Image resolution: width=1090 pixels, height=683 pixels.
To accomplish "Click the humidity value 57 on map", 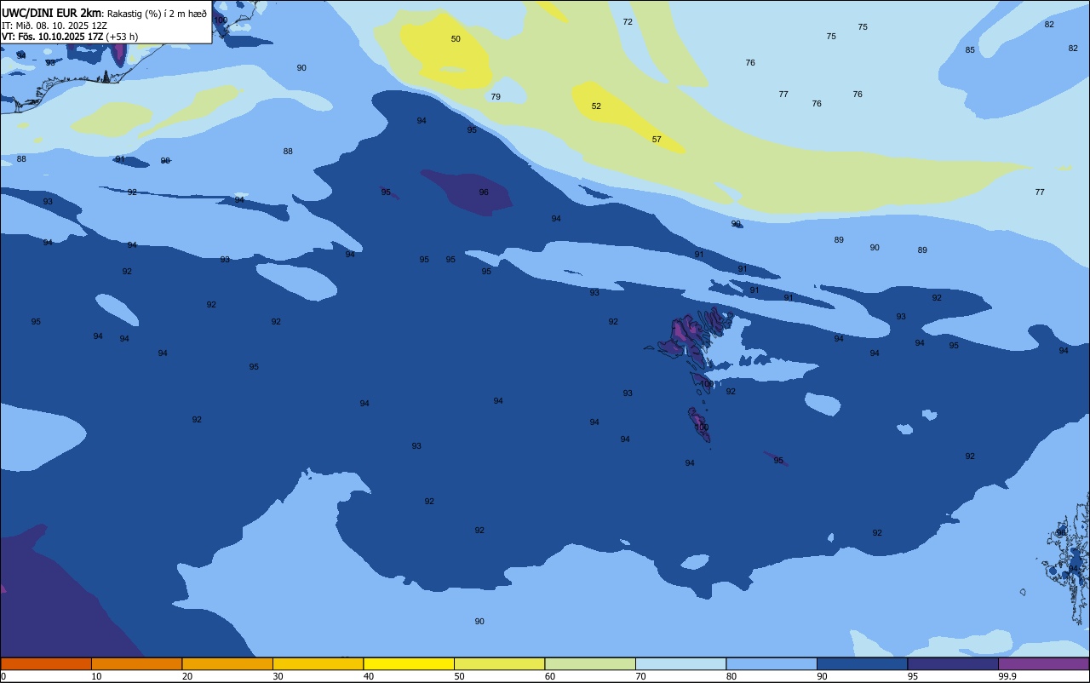I will click(x=657, y=139).
